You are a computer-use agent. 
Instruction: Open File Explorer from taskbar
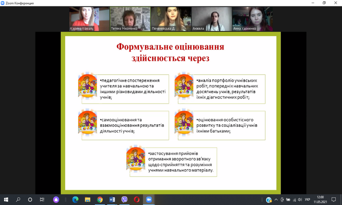[x=88, y=199]
